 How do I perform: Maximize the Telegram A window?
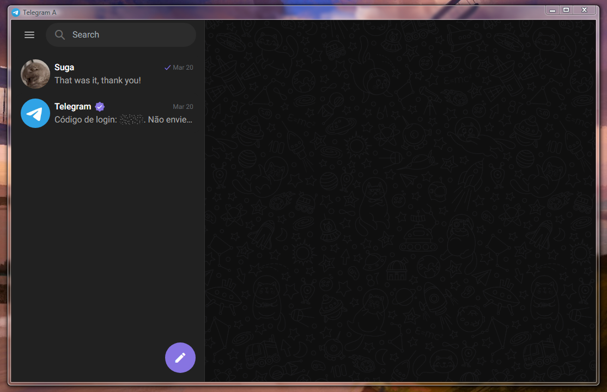(566, 10)
